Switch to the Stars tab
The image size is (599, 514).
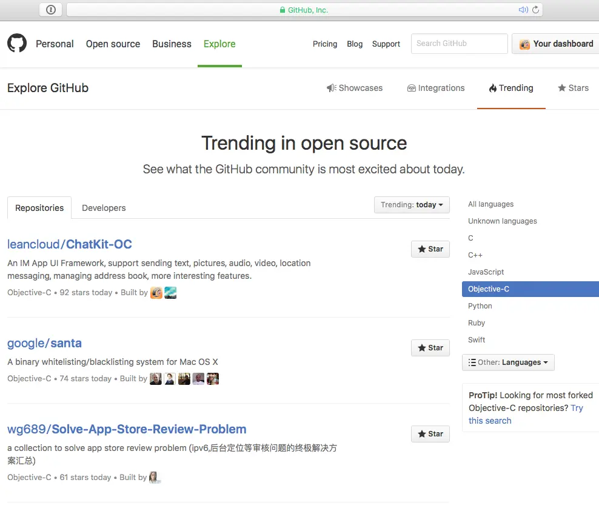[573, 88]
